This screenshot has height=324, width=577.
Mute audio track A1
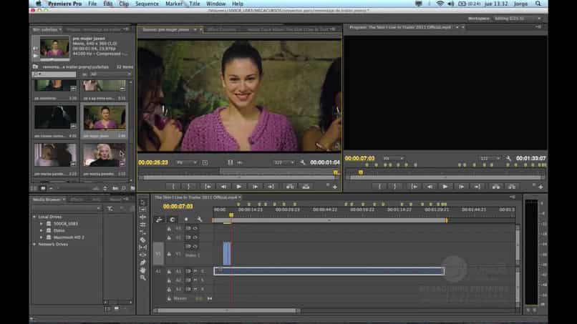tap(194, 271)
